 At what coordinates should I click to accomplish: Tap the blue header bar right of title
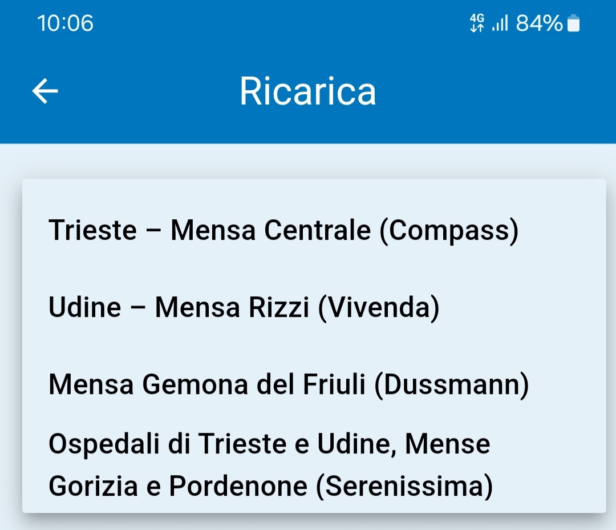pyautogui.click(x=495, y=91)
